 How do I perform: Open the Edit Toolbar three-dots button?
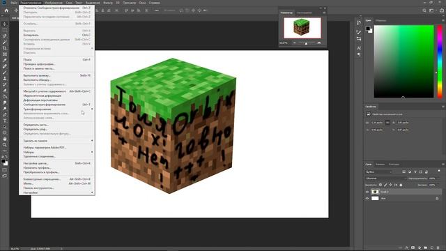coord(5,151)
